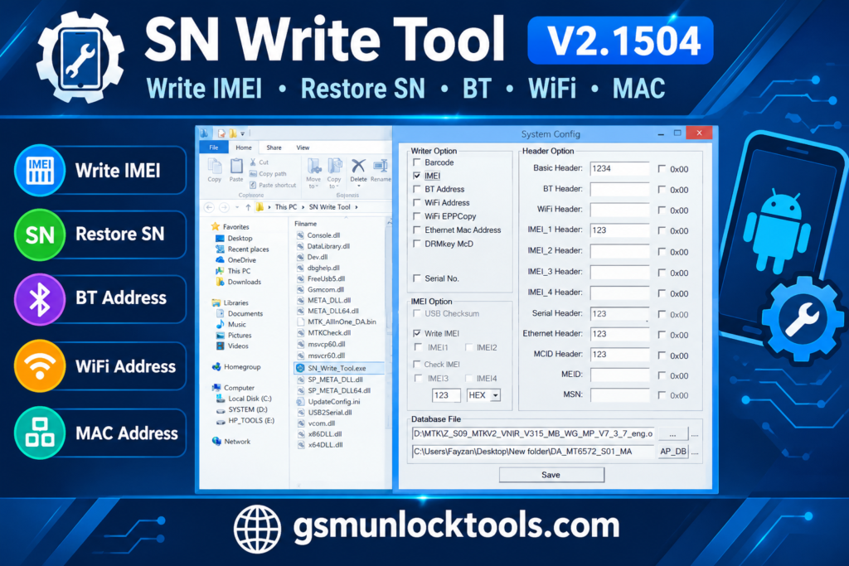The height and width of the screenshot is (566, 849).
Task: Click Copy path in the ribbon
Action: [x=268, y=174]
